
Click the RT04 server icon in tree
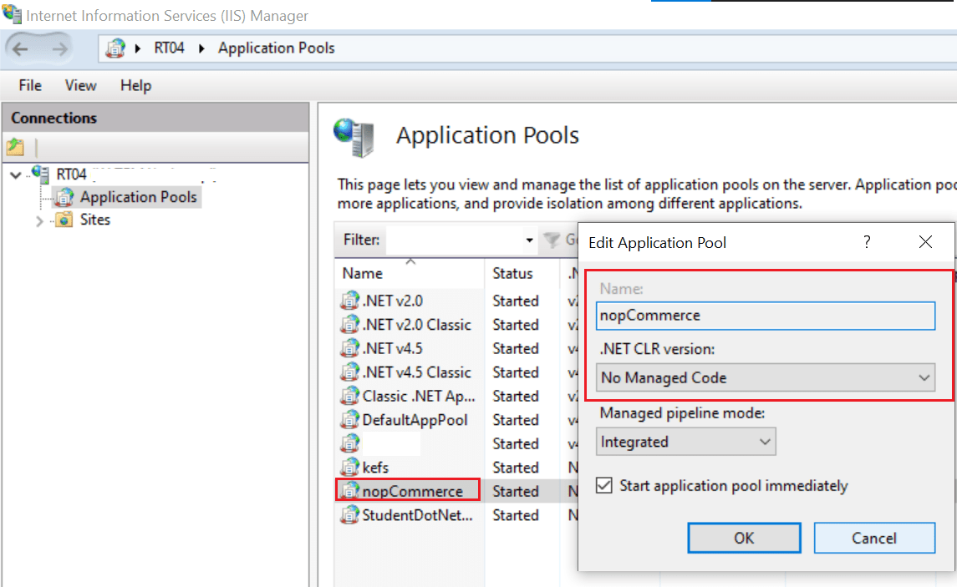pos(42,175)
